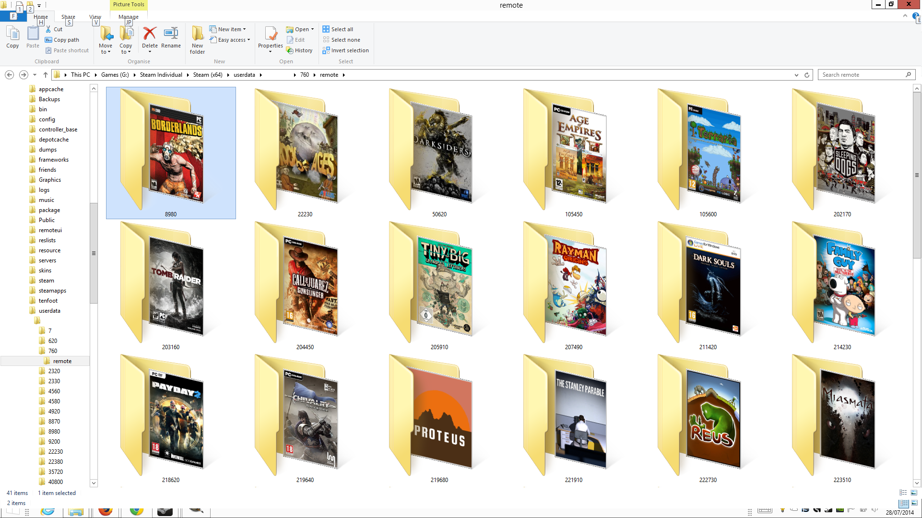Open the Borderlands 8980 folder
Image resolution: width=922 pixels, height=518 pixels.
171,153
